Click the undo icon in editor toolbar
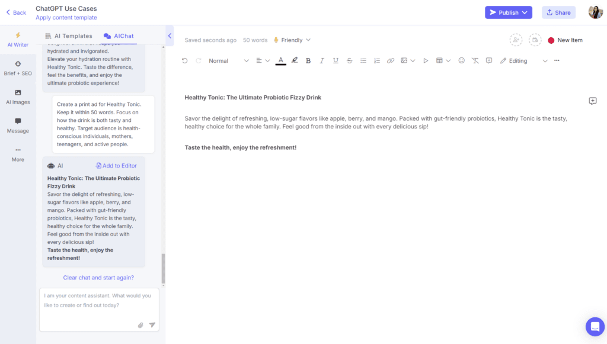The width and height of the screenshot is (607, 344). [x=185, y=60]
